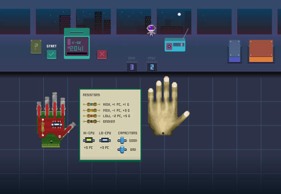Click the 'MED, -1 PC, +3 G' text
The height and width of the screenshot is (194, 281).
(x=116, y=111)
